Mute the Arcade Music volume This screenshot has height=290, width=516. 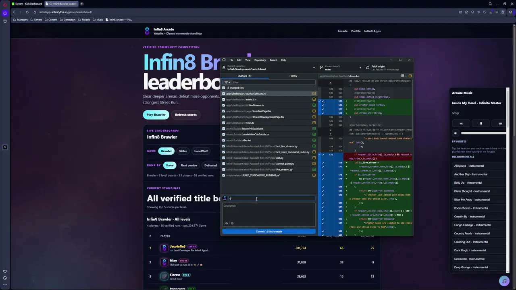(456, 133)
